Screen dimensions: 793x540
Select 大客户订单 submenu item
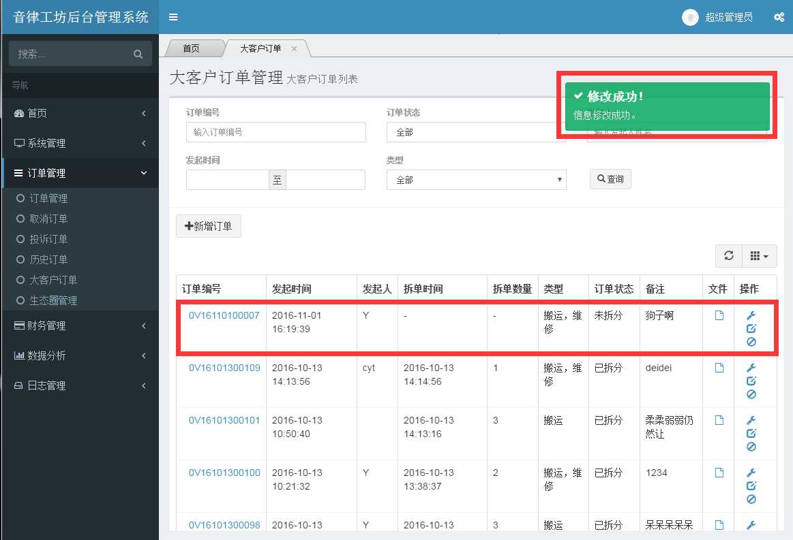tap(53, 280)
